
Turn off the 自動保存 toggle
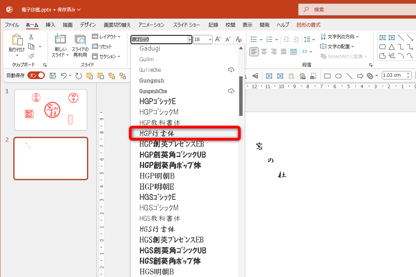click(x=36, y=75)
